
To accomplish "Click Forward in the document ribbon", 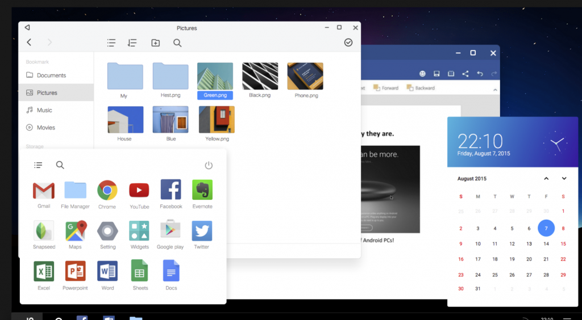I will [386, 88].
